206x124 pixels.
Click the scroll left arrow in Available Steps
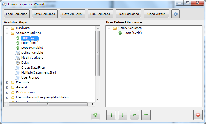(6, 104)
